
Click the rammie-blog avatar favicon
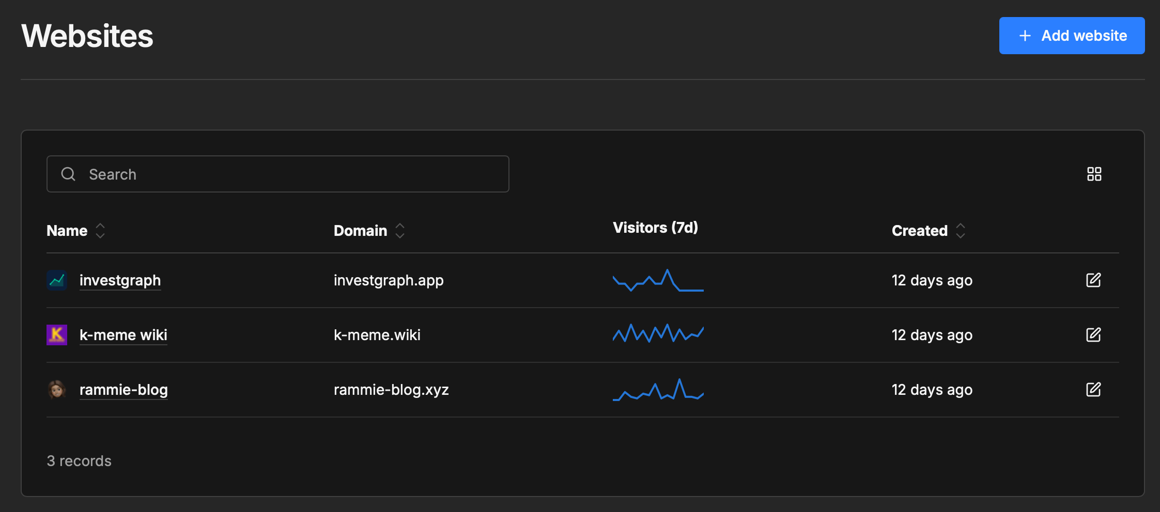(57, 390)
